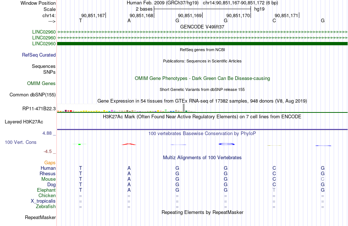Click the SNPs track label
348x226 pixels.
[x=49, y=72]
